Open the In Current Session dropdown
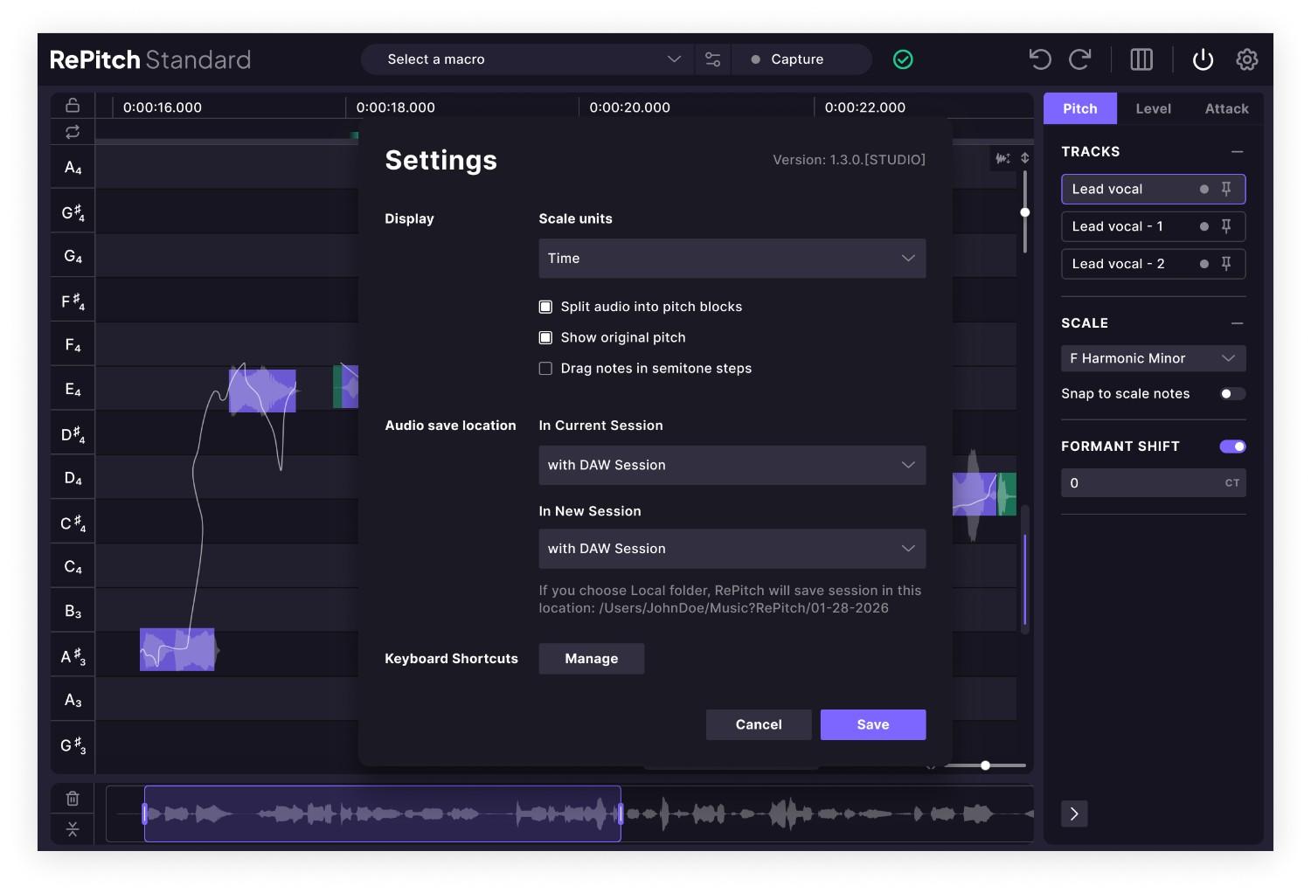Viewport: 1311px width, 893px height. [732, 465]
